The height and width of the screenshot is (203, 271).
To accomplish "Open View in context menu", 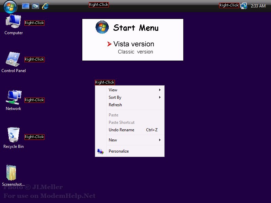I will pyautogui.click(x=130, y=90).
